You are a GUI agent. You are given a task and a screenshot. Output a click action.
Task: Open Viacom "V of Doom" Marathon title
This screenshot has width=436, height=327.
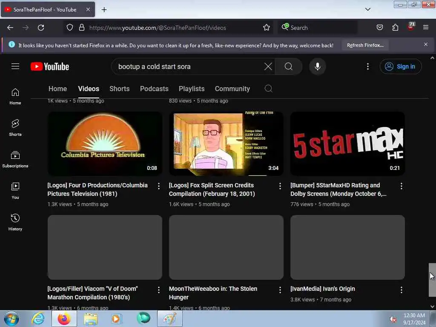(92, 293)
